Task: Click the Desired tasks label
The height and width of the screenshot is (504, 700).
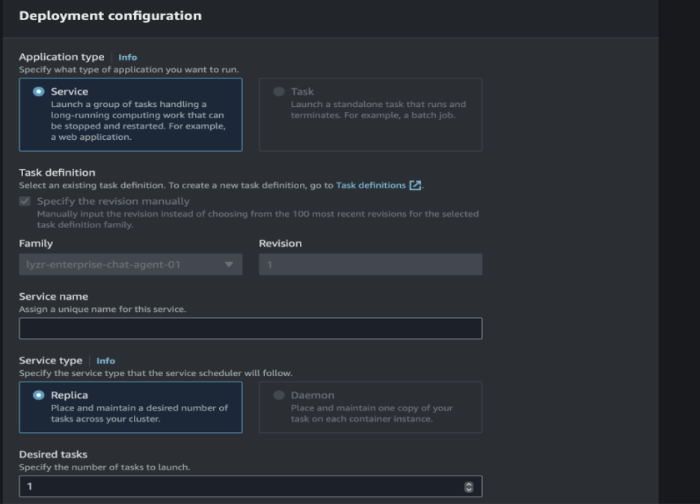Action: click(53, 455)
